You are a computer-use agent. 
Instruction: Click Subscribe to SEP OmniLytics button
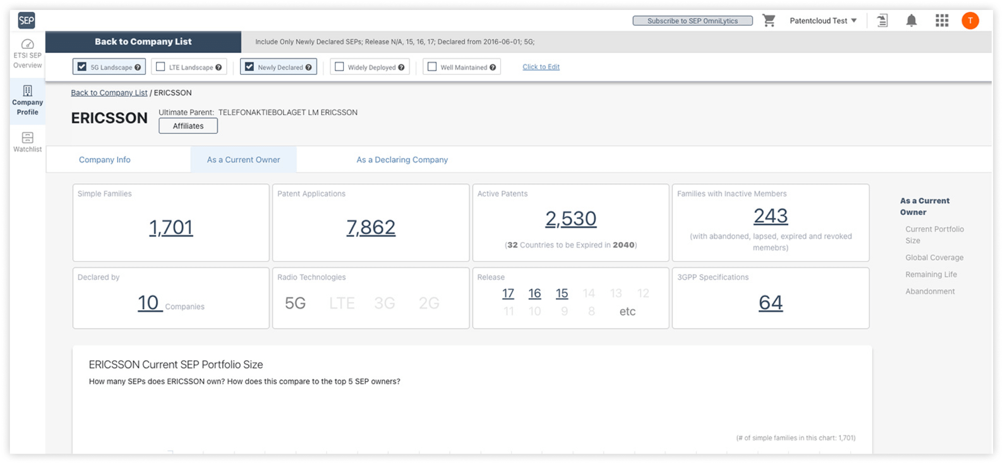click(693, 21)
